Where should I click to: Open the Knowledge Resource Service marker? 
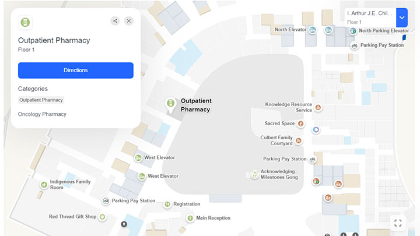(x=318, y=107)
